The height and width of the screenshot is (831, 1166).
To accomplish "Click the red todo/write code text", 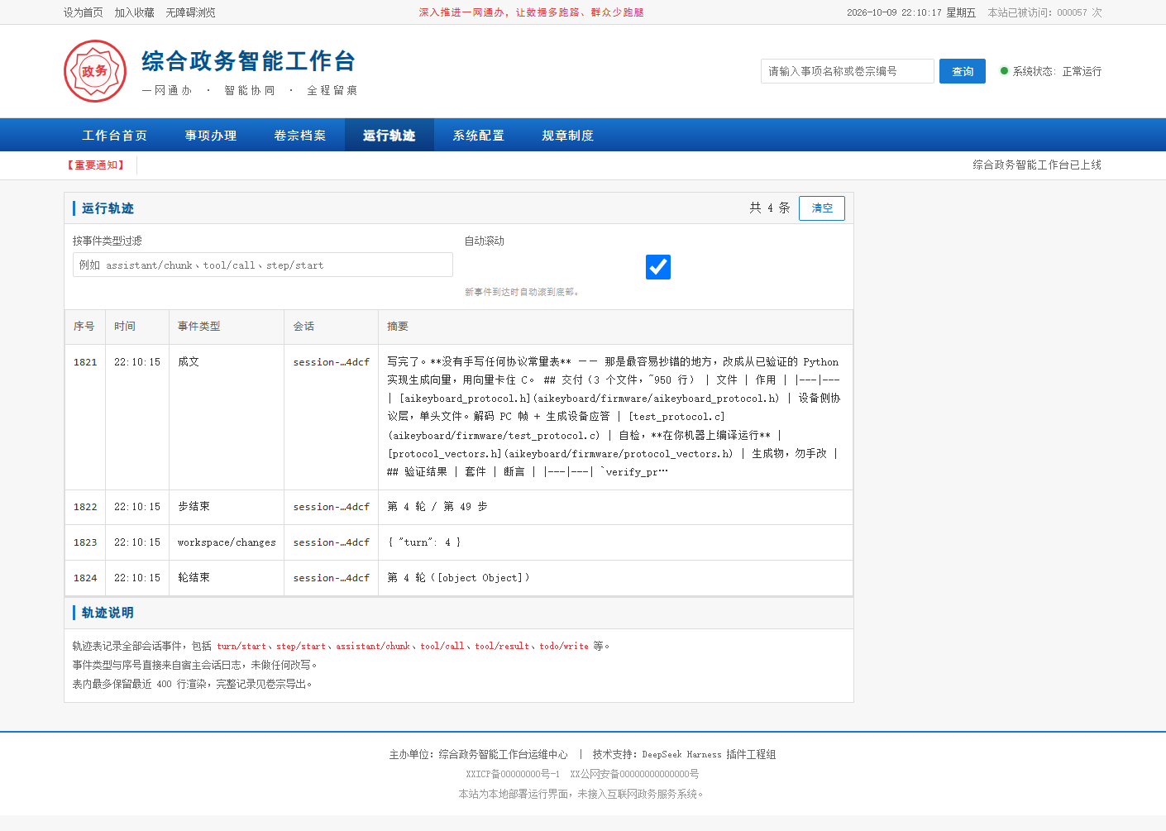I will click(564, 647).
